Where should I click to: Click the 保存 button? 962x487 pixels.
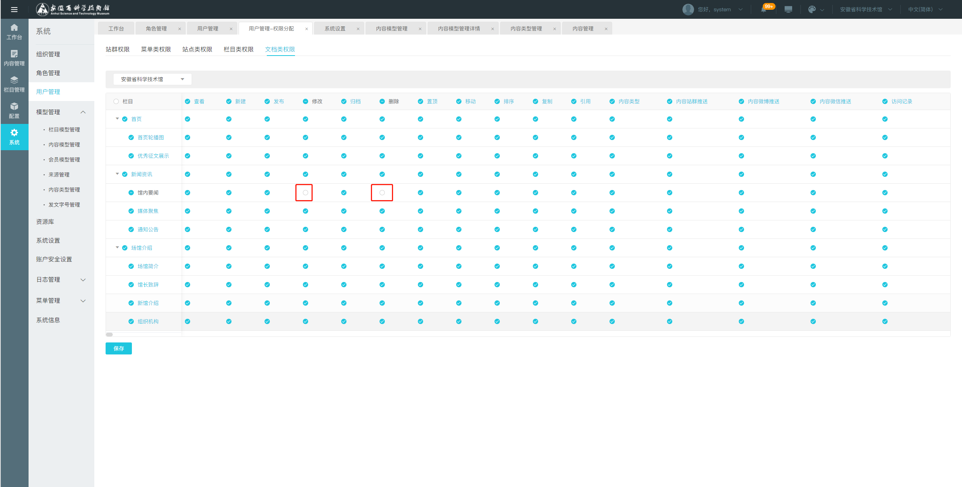118,348
